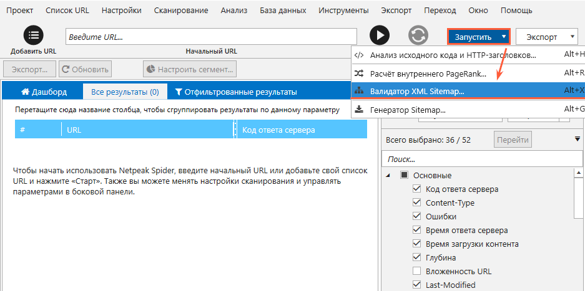
Task: Open the Запустить dropdown button
Action: coord(479,37)
